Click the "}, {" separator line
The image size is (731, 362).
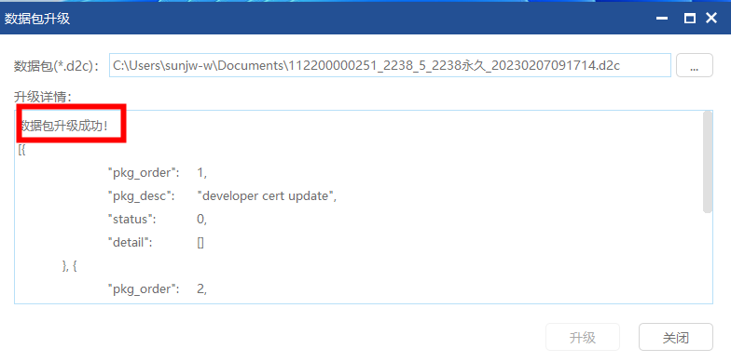(x=69, y=266)
